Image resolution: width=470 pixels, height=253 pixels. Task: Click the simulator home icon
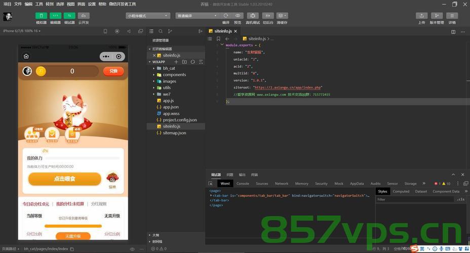click(x=26, y=56)
